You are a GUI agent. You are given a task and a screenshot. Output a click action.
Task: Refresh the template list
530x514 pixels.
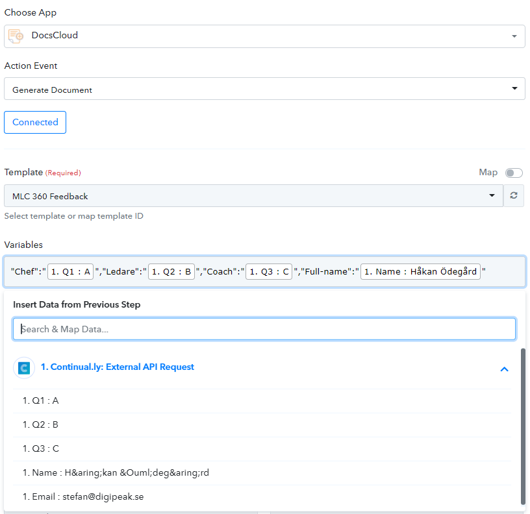[x=513, y=196]
